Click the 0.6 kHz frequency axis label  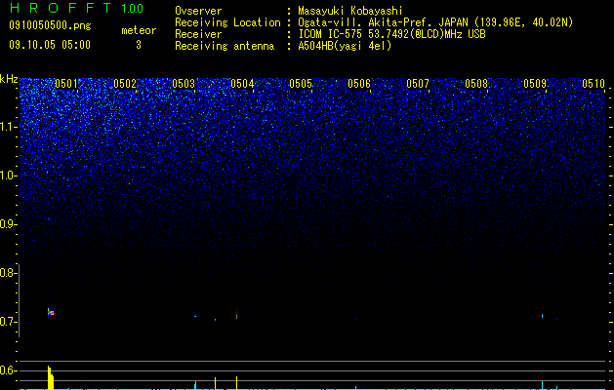coord(8,370)
